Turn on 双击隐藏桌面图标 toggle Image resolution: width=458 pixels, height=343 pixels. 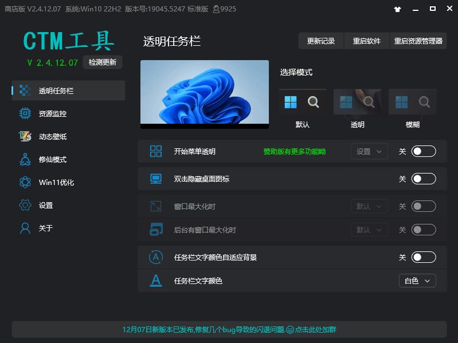point(424,179)
